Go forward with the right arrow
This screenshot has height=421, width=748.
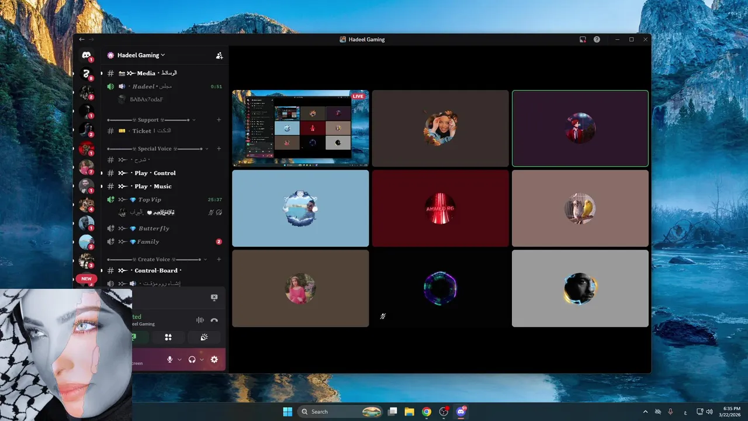[x=91, y=39]
